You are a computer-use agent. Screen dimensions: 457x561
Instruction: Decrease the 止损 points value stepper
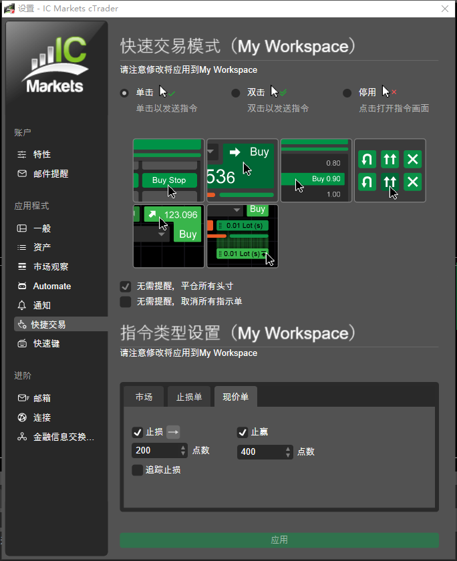183,453
